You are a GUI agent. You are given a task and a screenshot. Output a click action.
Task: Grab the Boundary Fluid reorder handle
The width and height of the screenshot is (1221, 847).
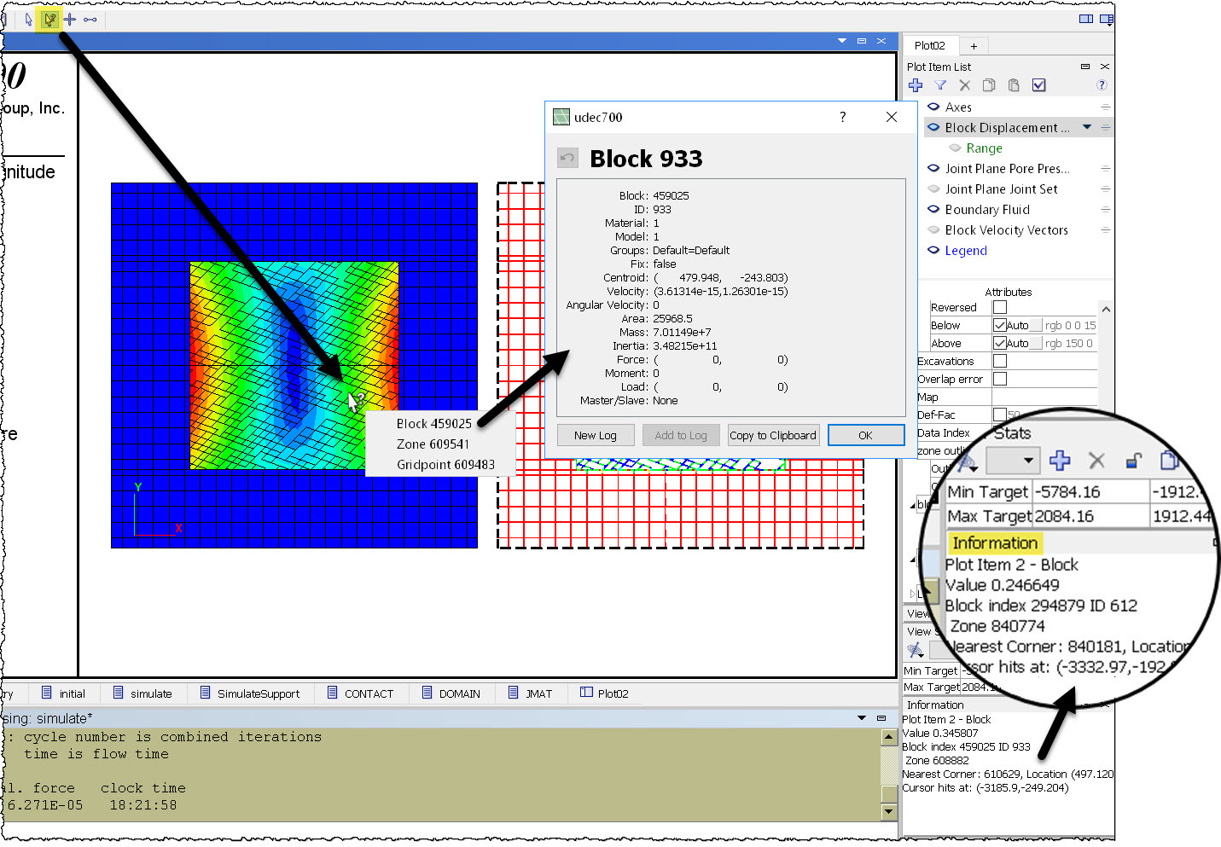[1105, 210]
